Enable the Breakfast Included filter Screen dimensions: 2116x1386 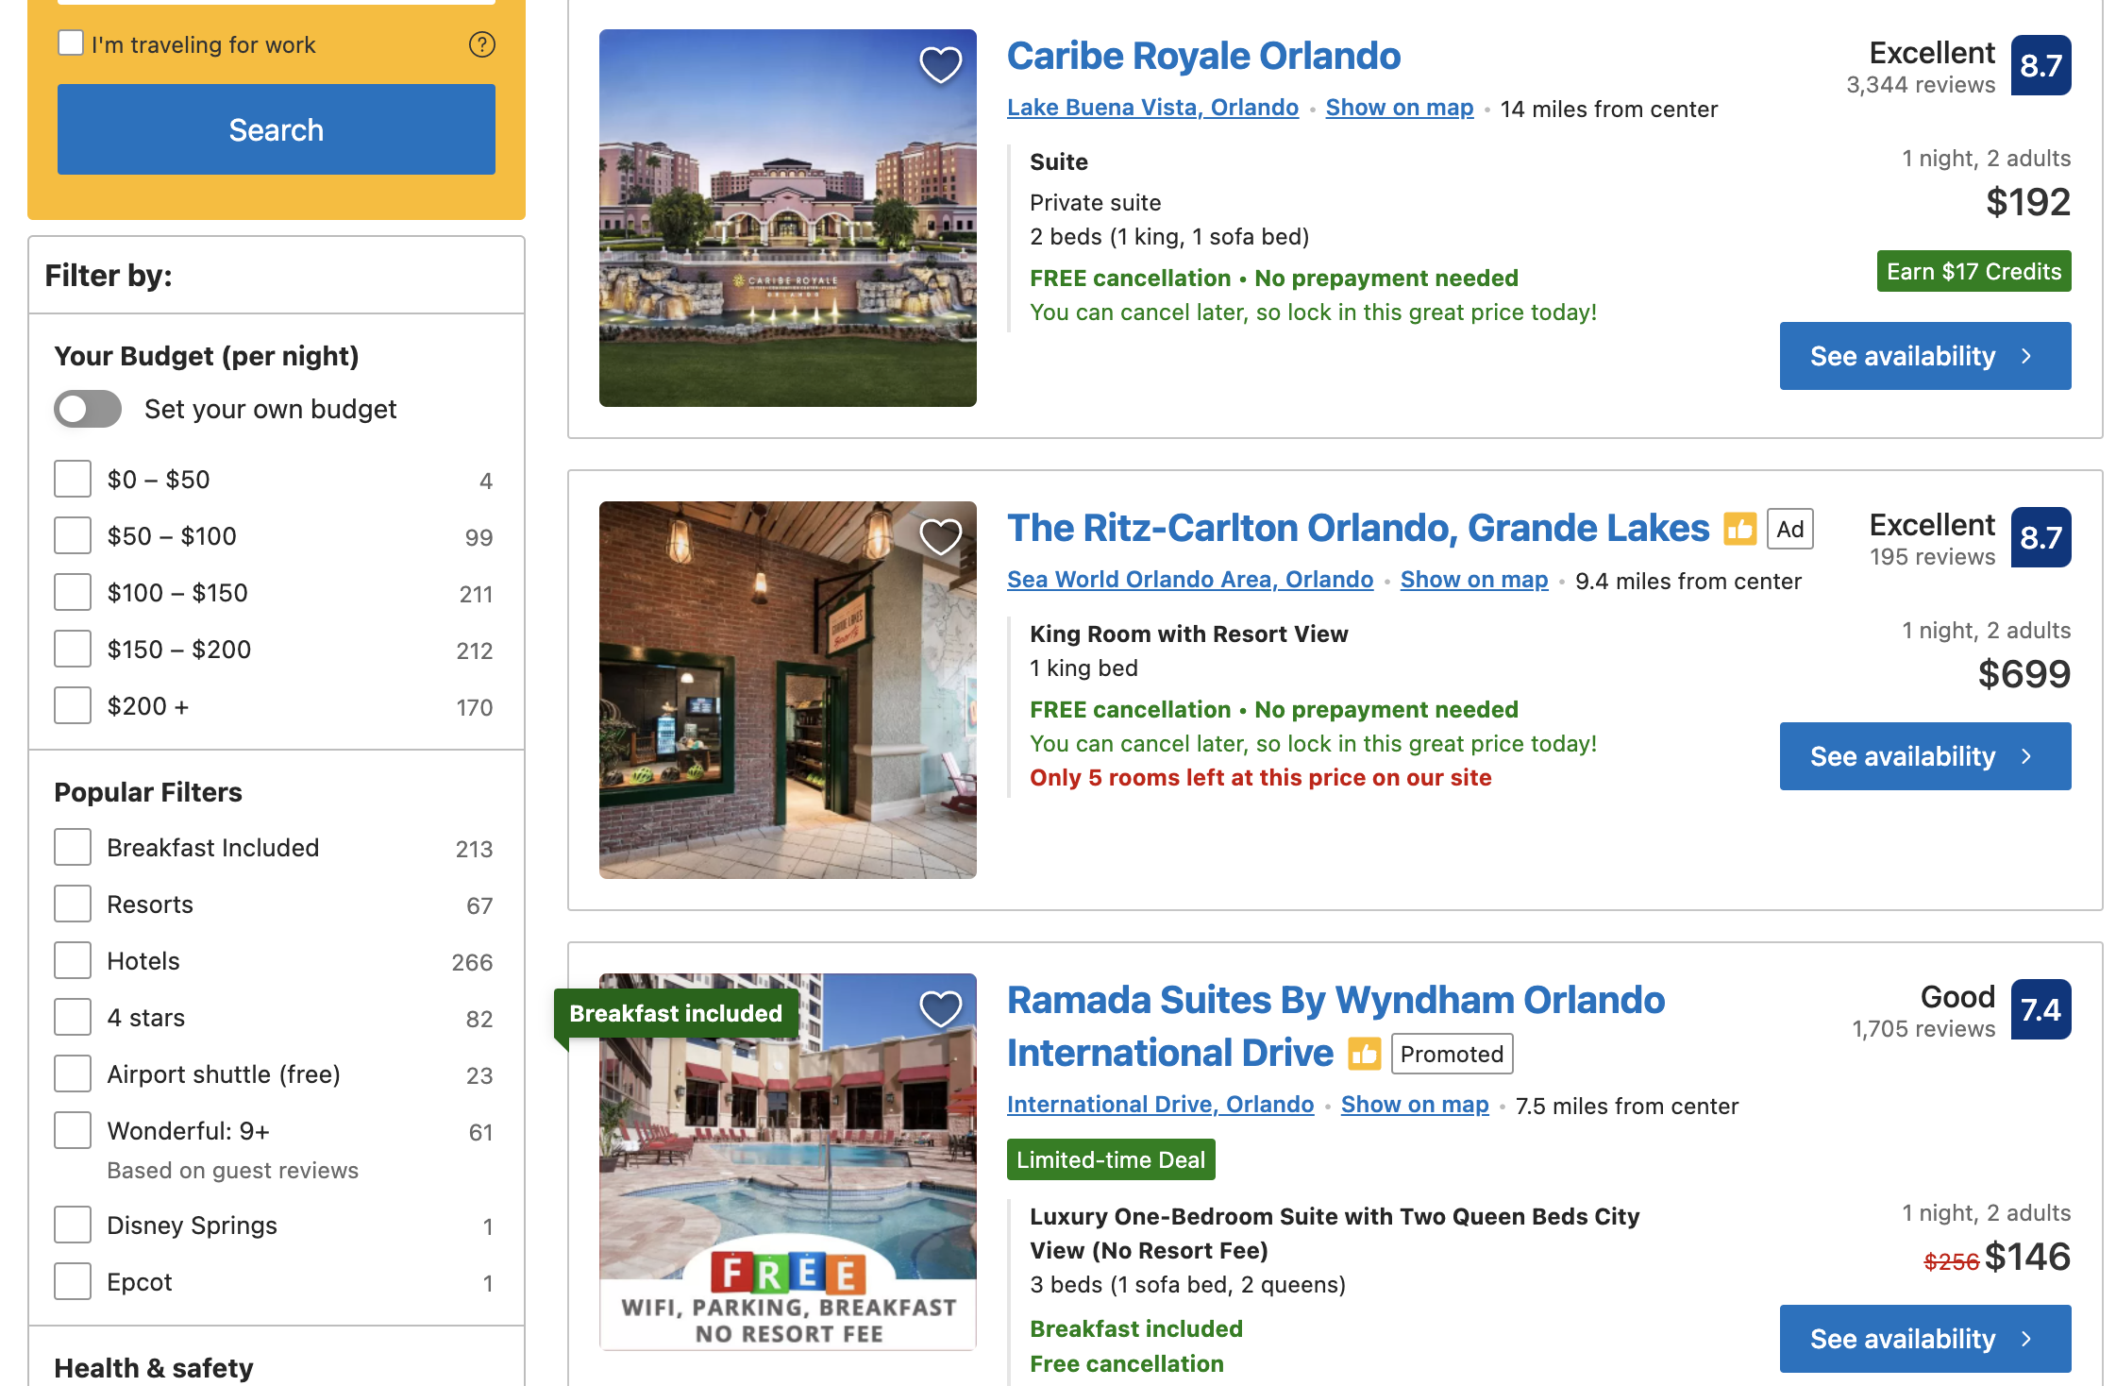pos(73,848)
